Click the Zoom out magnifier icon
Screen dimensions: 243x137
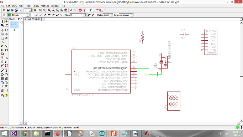tap(58, 10)
